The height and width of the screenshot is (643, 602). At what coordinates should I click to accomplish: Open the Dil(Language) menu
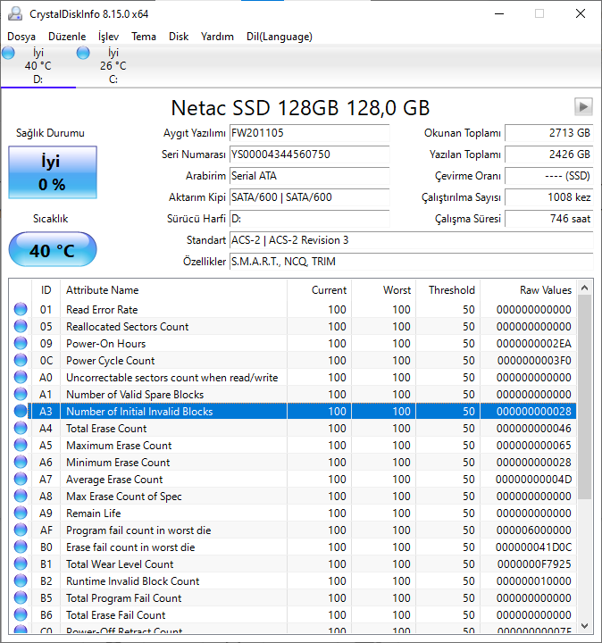(280, 37)
